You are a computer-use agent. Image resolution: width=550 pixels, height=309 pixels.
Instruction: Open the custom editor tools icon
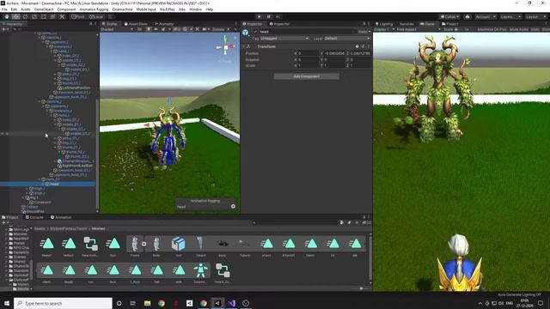(62, 16)
